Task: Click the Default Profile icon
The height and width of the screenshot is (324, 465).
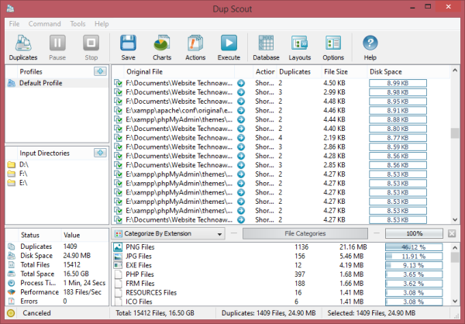Action: click(12, 83)
